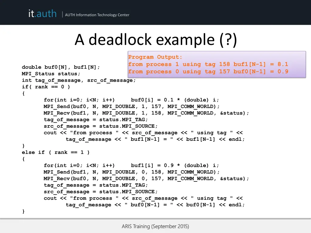Click cout continuation printing " buf1[N-1] = "
Screen dimensions: 311x233
pyautogui.click(x=155, y=139)
